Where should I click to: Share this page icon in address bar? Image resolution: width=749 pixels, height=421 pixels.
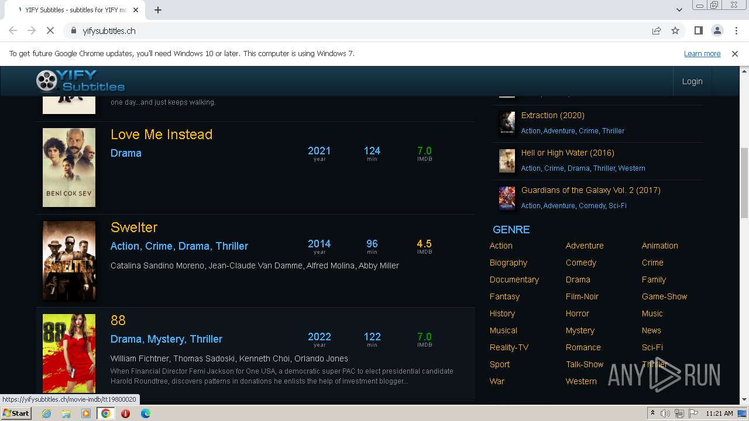point(657,30)
